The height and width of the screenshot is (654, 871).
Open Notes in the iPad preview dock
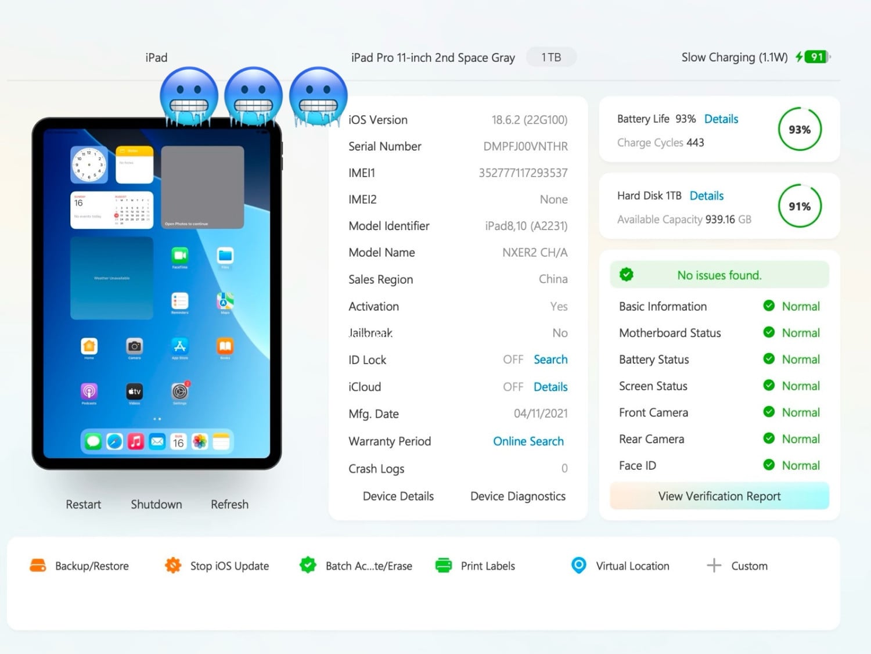[221, 442]
